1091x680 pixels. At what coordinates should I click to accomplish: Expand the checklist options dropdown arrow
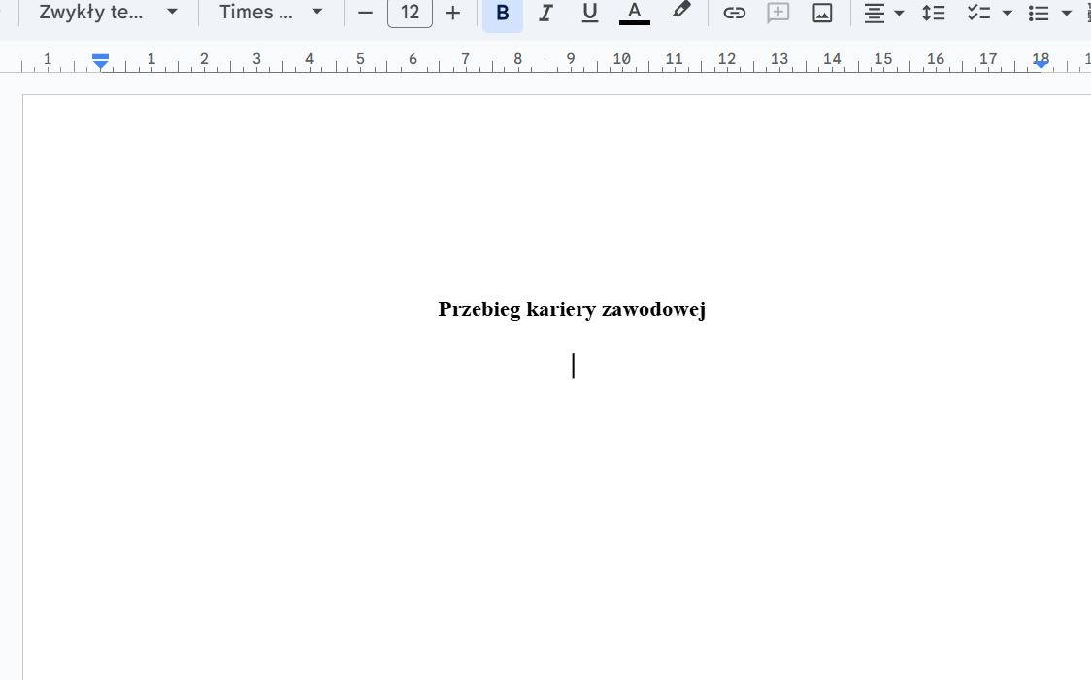(1007, 14)
